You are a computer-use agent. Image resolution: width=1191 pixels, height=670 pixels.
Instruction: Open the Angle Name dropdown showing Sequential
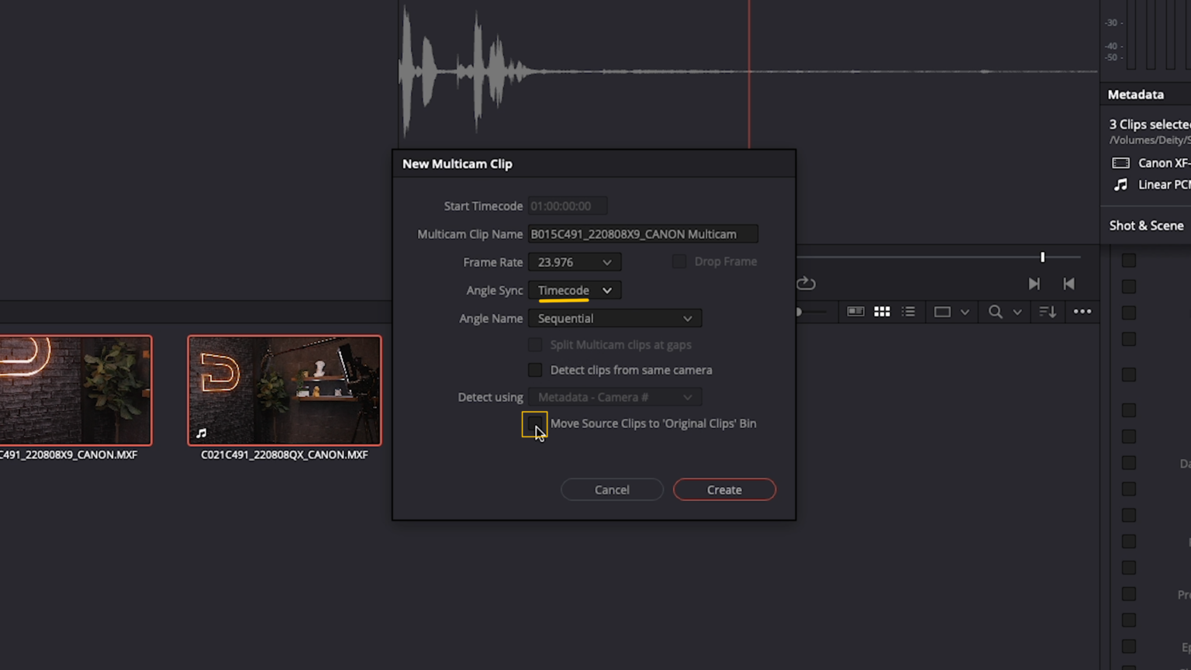click(614, 318)
